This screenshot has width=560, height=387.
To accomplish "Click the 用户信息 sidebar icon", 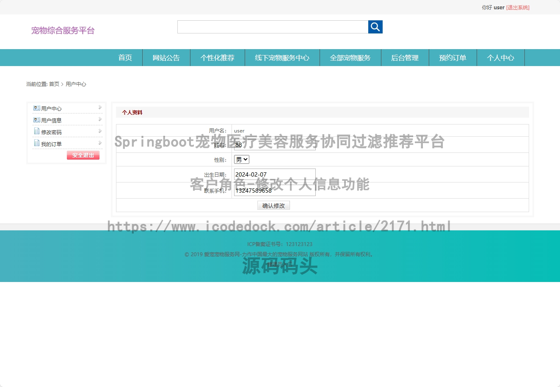I will point(37,120).
